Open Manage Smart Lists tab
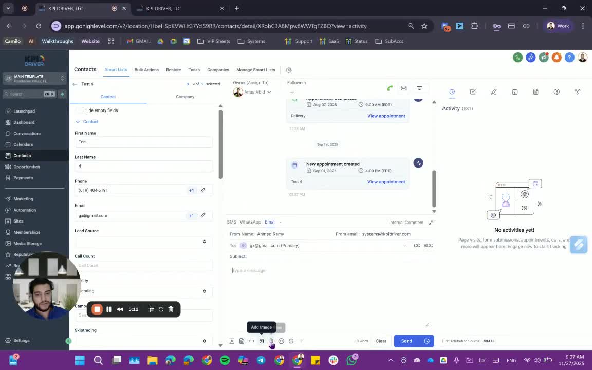This screenshot has width=592, height=370. coord(255,70)
